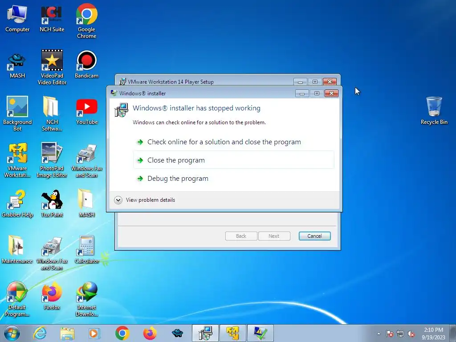The height and width of the screenshot is (342, 456).
Task: Choose Debug the program
Action: click(x=233, y=178)
